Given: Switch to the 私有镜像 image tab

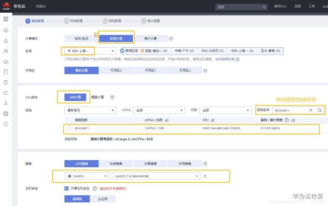Looking at the screenshot, I should pos(116,164).
